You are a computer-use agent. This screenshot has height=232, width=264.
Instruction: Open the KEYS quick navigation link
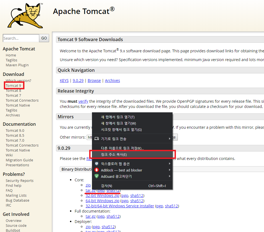click(64, 81)
